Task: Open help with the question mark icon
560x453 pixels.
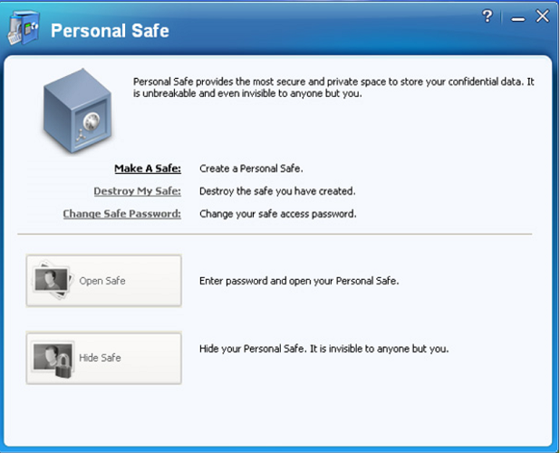Action: [x=488, y=16]
